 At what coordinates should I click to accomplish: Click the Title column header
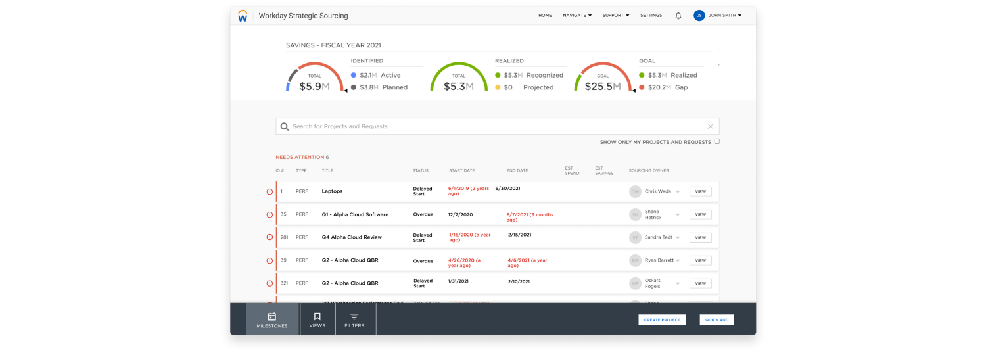coord(327,170)
